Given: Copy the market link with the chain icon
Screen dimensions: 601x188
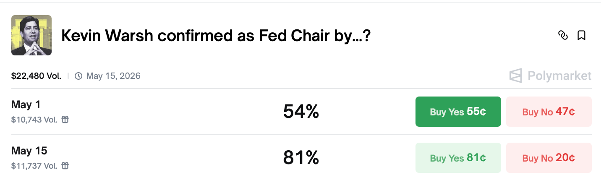Looking at the screenshot, I should (563, 36).
